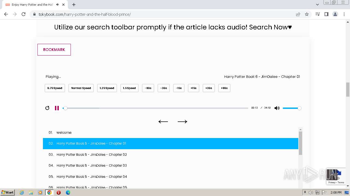350x196 pixels.
Task: Mute the Harry Potter browser tab
Action: [x=57, y=5]
